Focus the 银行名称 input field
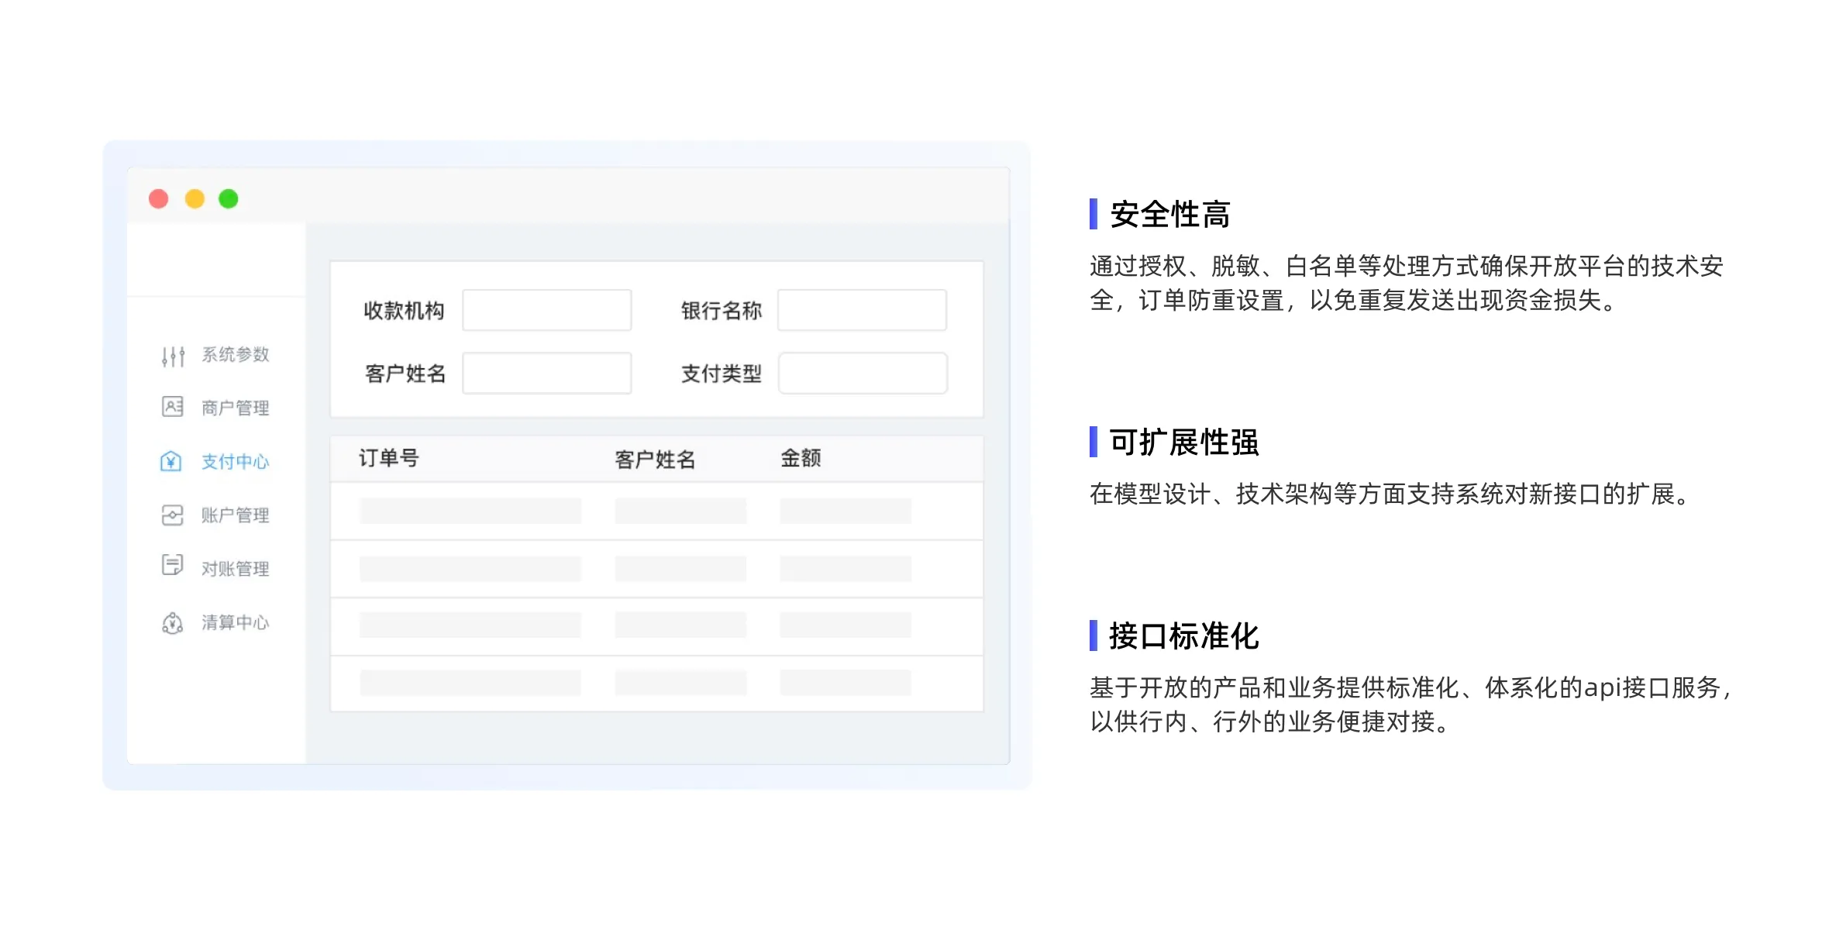The width and height of the screenshot is (1829, 930). 862,310
